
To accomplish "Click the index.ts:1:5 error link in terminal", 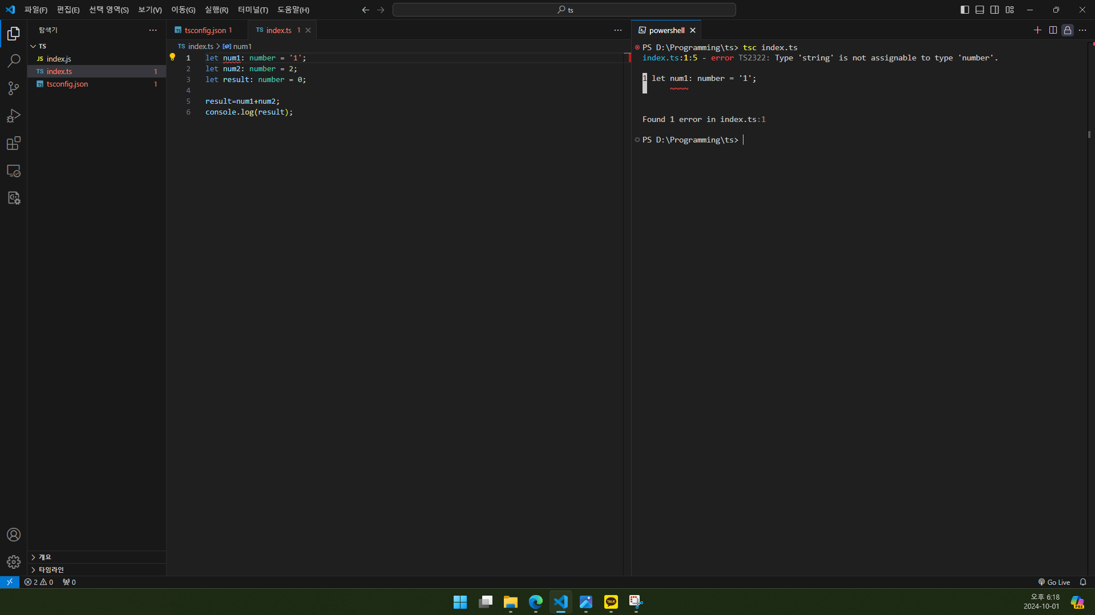I will [x=669, y=58].
